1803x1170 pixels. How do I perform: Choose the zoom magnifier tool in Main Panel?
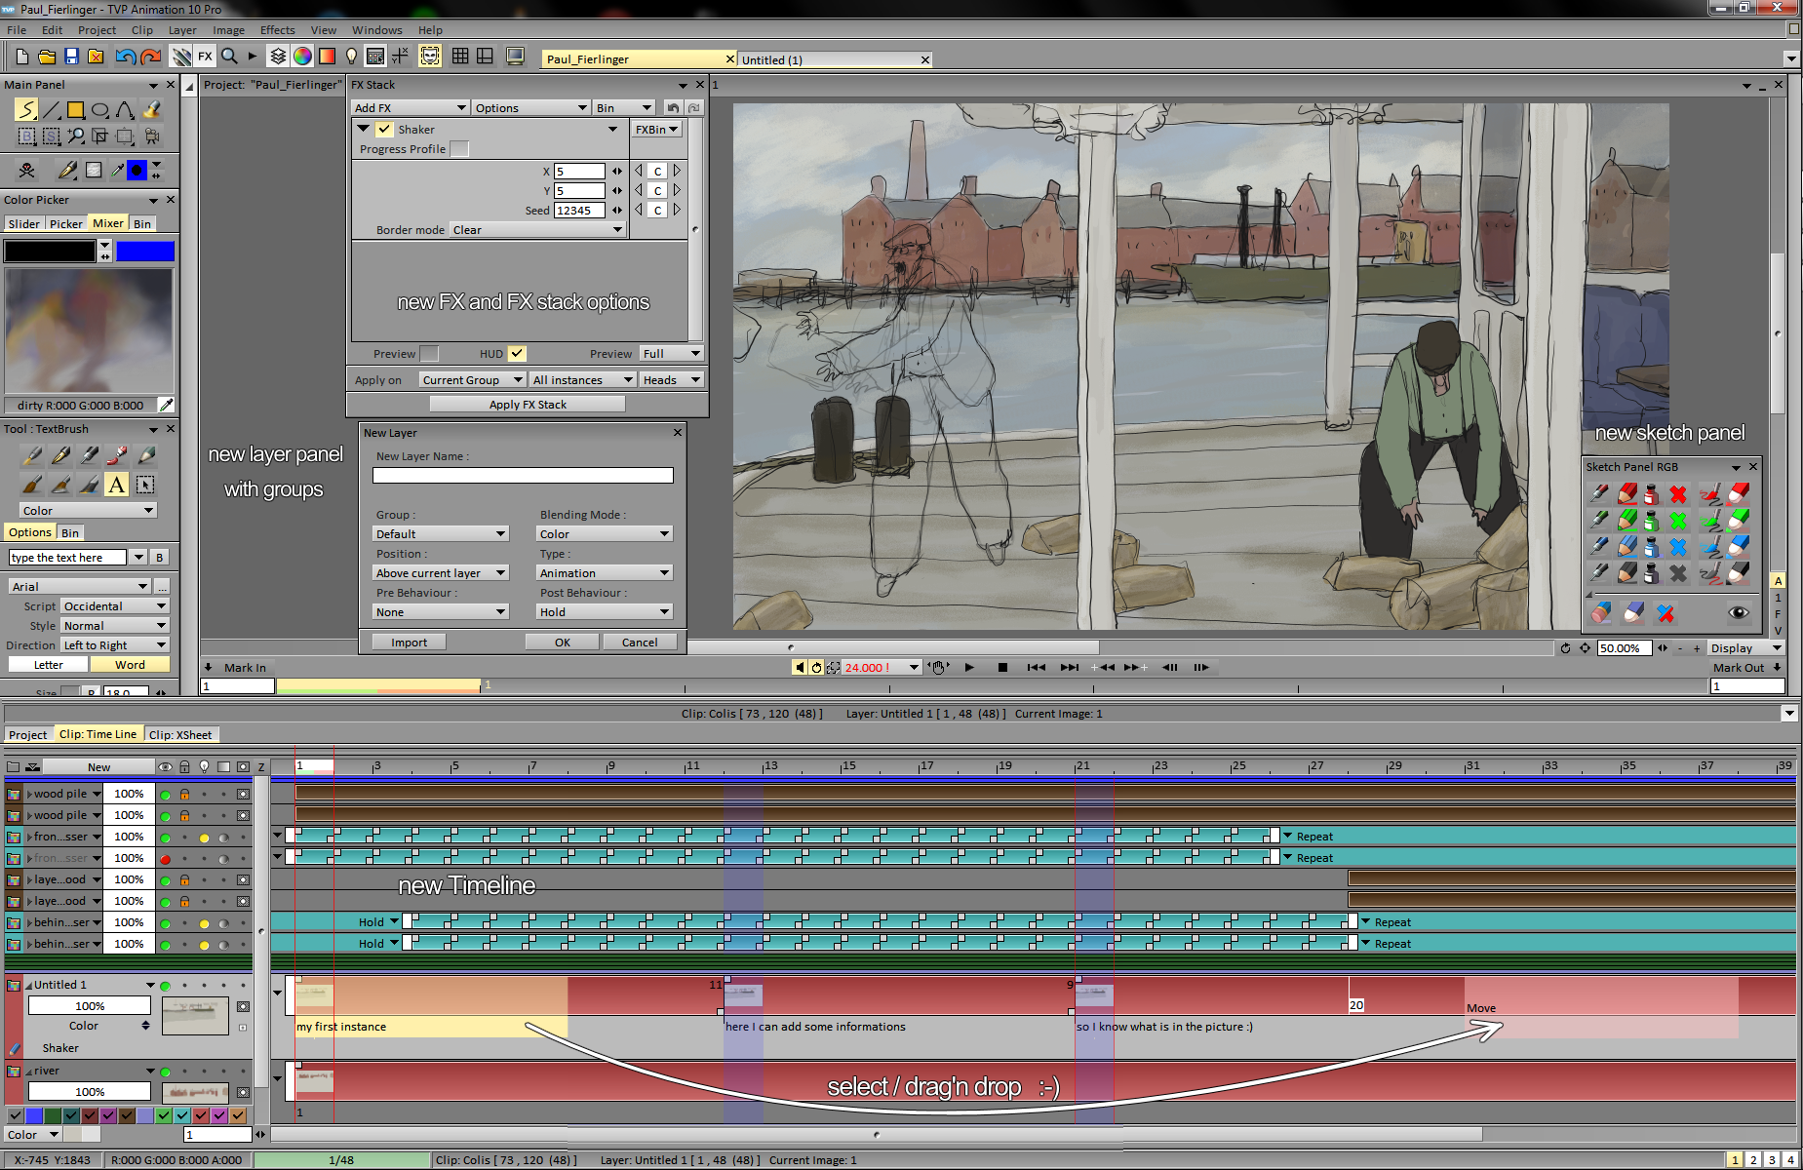tap(76, 136)
